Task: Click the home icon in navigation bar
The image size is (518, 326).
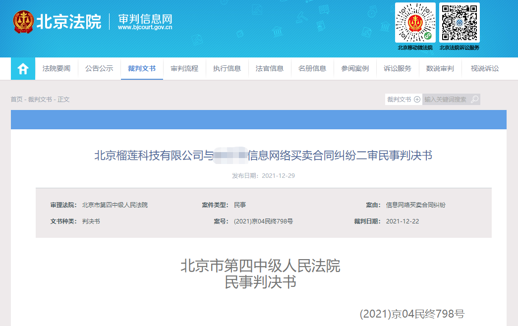Action: click(x=23, y=69)
